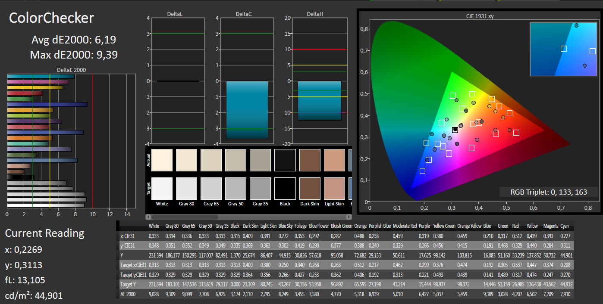Select the Orange Yellow column header

click(x=469, y=226)
